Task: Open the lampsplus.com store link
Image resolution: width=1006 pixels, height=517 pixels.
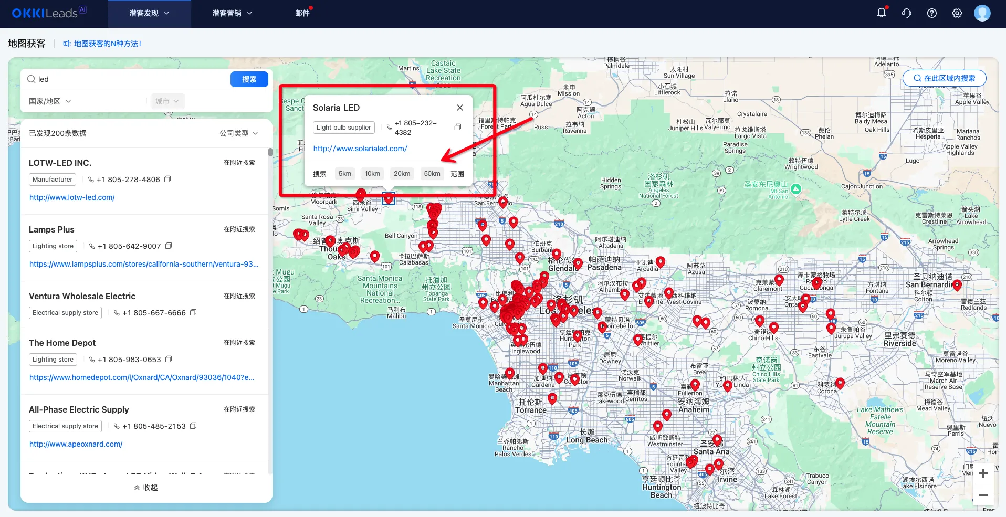Action: 144,264
